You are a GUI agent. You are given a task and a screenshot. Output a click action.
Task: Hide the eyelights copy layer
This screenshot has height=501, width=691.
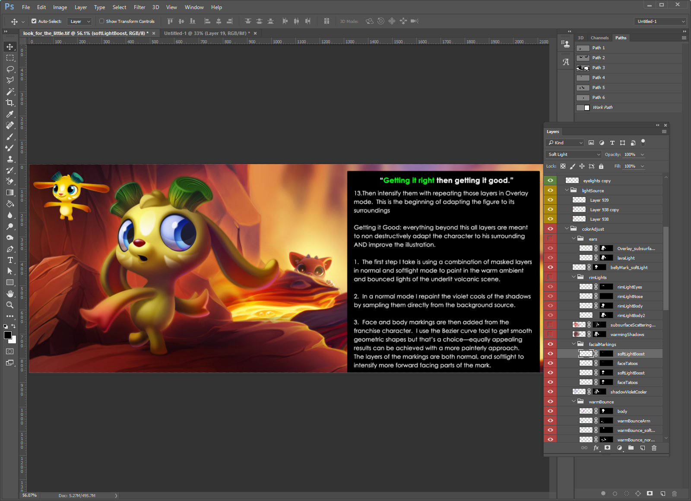coord(550,181)
